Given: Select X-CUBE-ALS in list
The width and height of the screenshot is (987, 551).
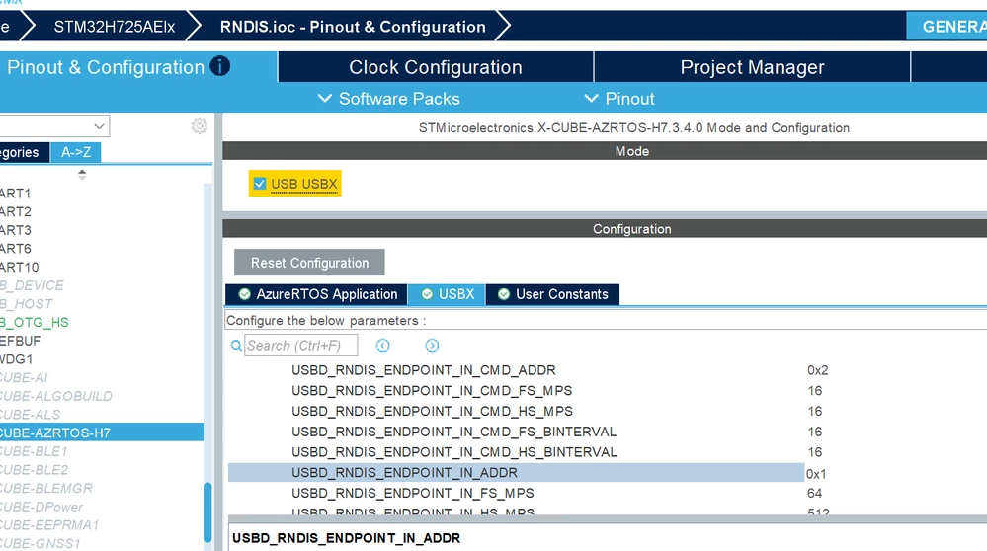Looking at the screenshot, I should click(31, 415).
